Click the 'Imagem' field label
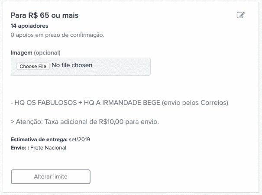 click(x=21, y=53)
